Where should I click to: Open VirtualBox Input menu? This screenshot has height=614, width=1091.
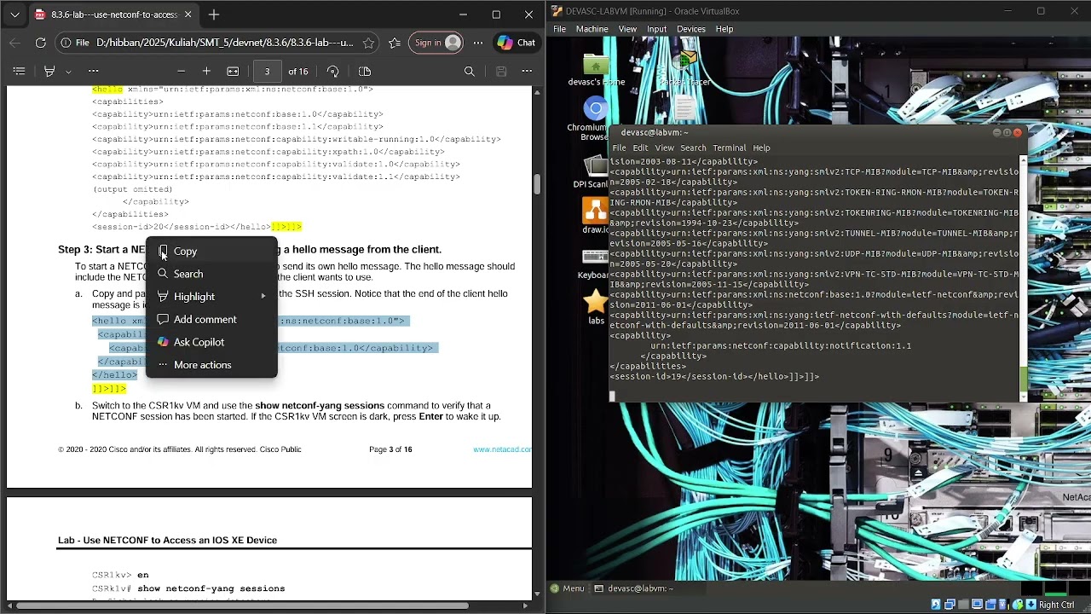[x=656, y=29]
